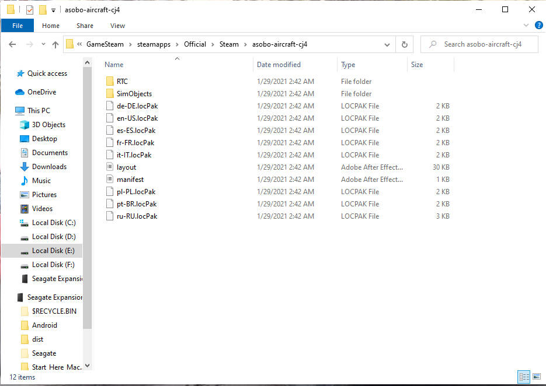Switch to the View ribbon tab

click(117, 26)
